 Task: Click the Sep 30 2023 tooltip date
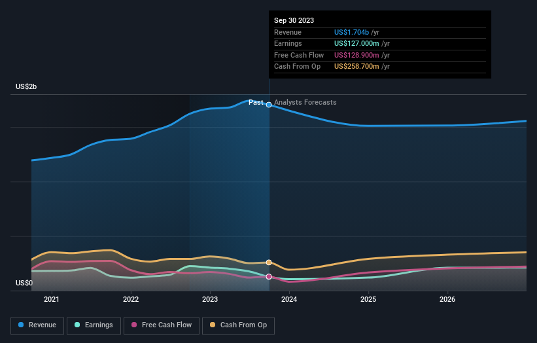(x=294, y=20)
